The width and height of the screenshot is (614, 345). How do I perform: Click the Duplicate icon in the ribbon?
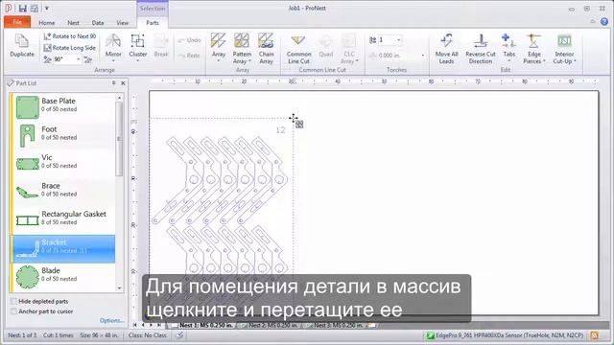point(21,41)
